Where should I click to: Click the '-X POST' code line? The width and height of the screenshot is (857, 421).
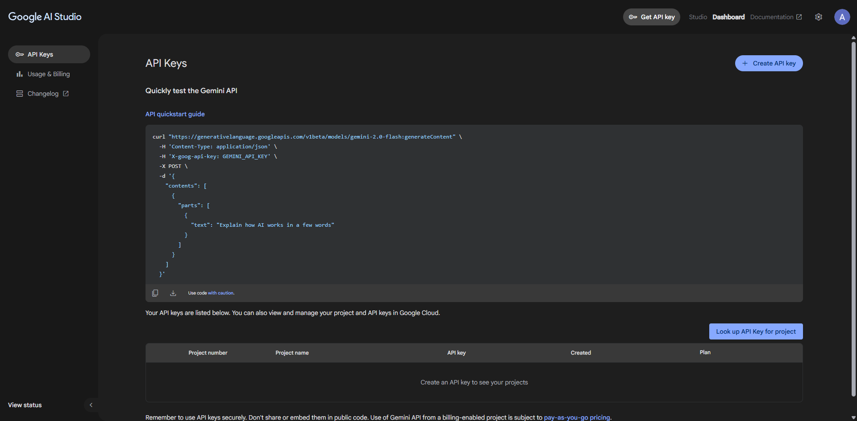(x=173, y=166)
